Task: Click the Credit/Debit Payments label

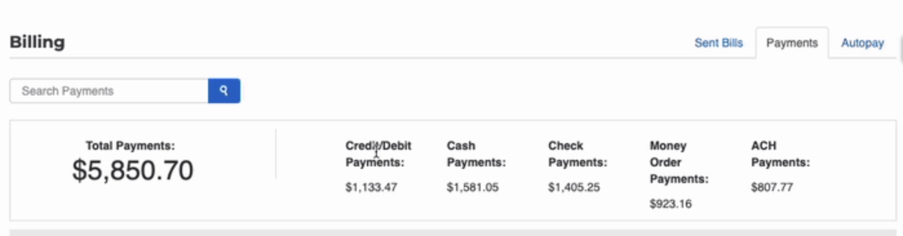Action: (378, 154)
